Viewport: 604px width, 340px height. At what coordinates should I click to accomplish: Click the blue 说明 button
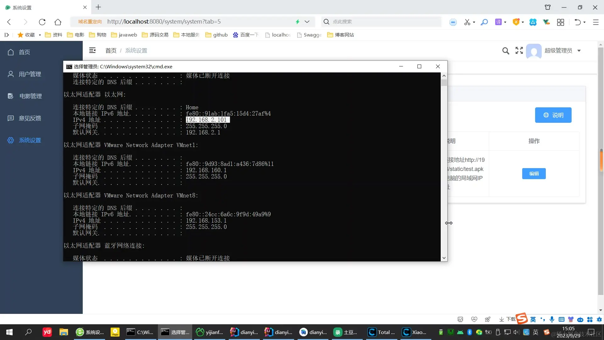click(x=553, y=115)
